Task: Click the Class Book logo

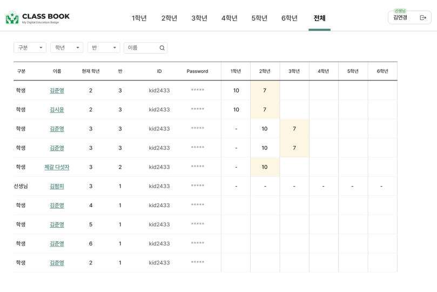Action: pyautogui.click(x=37, y=18)
